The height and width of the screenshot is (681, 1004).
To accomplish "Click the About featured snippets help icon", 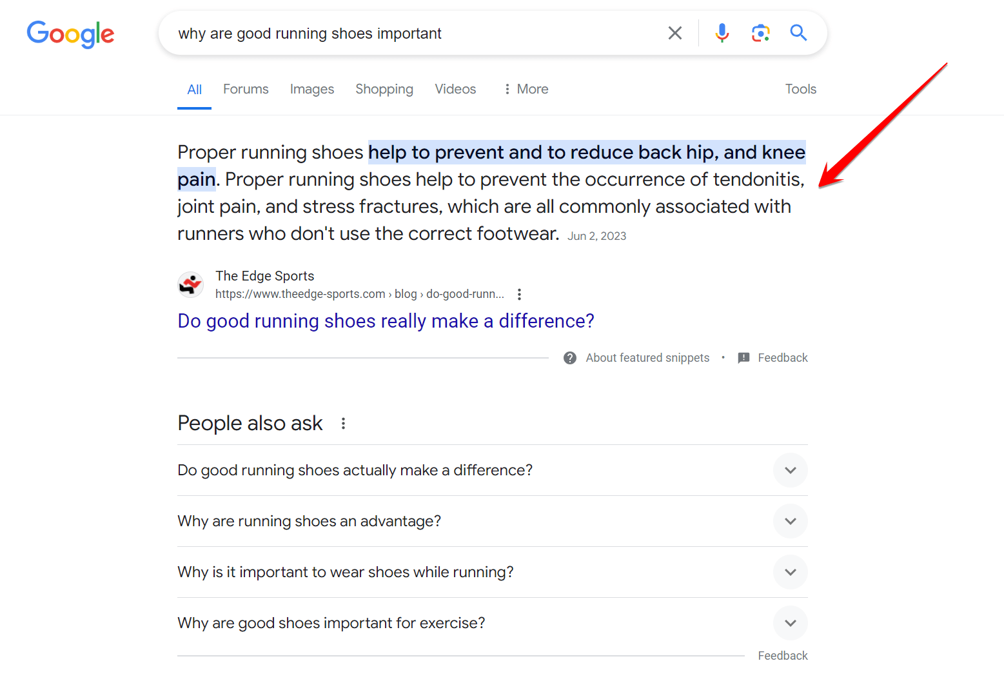I will click(570, 358).
